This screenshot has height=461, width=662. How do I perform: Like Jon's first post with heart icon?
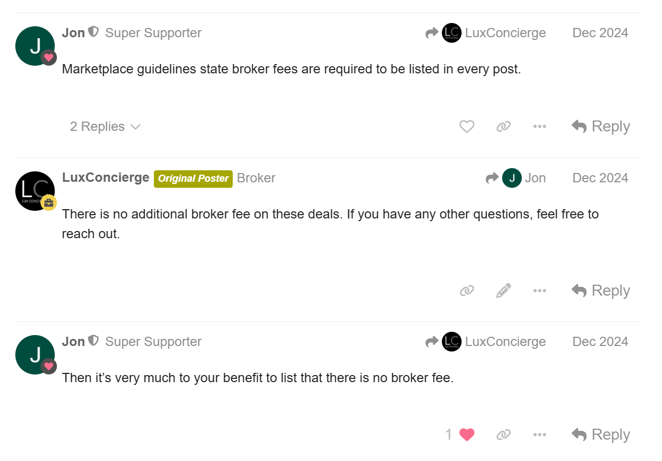point(467,126)
